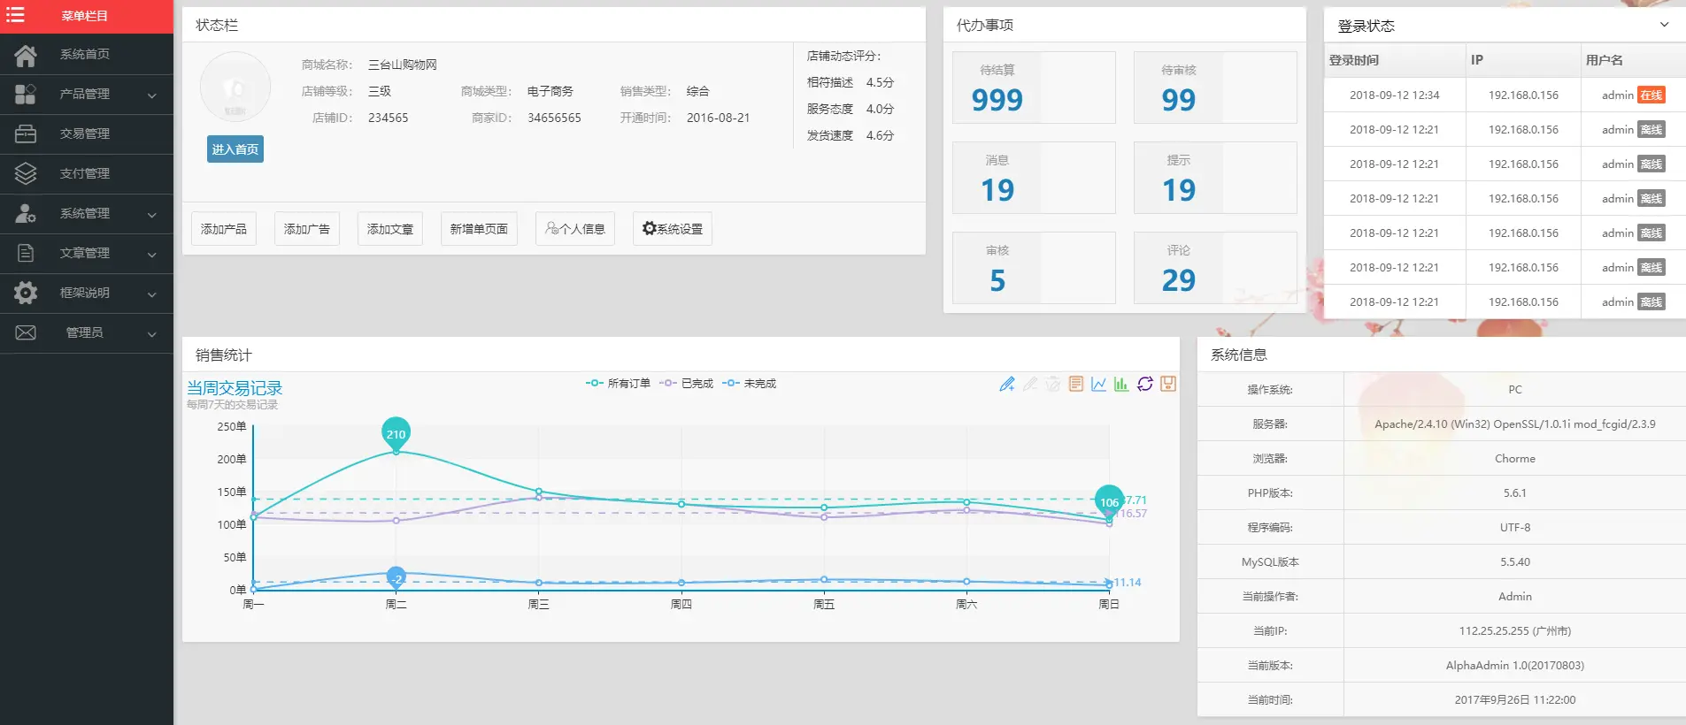Click the 进入首页 button
Image resolution: width=1686 pixels, height=725 pixels.
[x=235, y=149]
